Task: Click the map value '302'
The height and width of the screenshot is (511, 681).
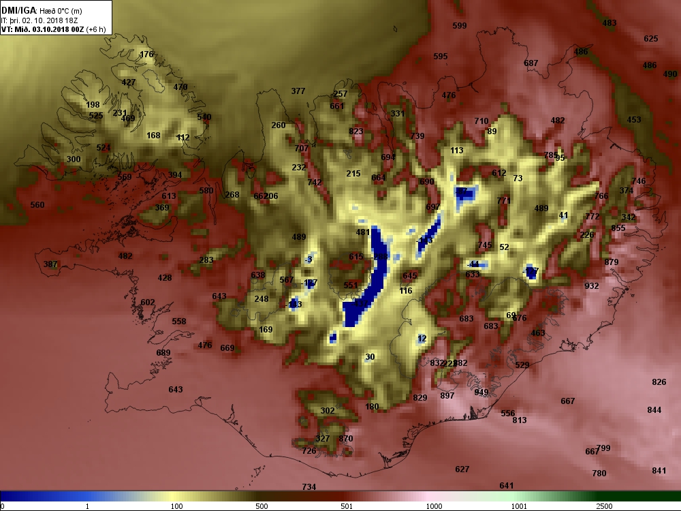Action: click(x=328, y=411)
